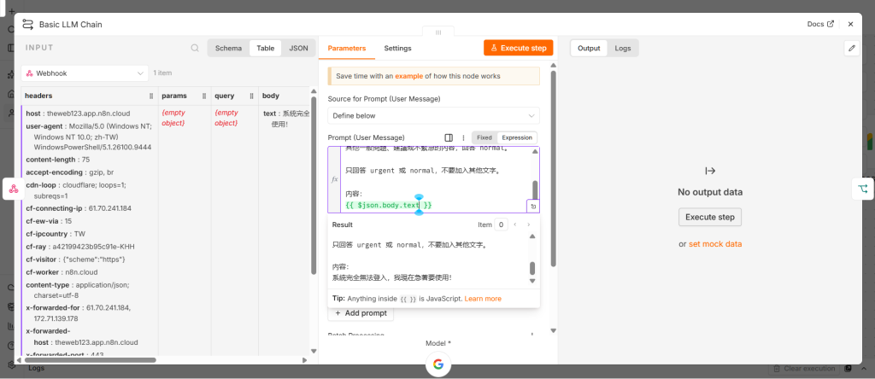Close the Basic LLM Chain dialog
Viewport: 875px width, 379px height.
tap(850, 24)
